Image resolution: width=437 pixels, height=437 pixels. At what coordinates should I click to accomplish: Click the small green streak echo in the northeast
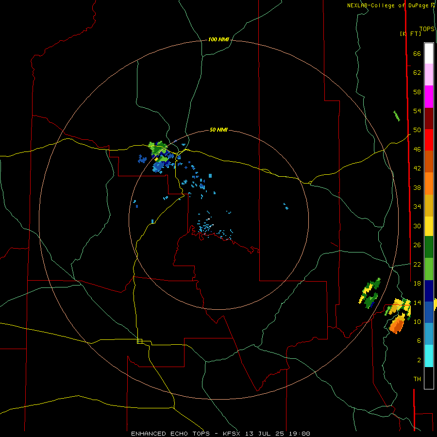click(x=397, y=116)
